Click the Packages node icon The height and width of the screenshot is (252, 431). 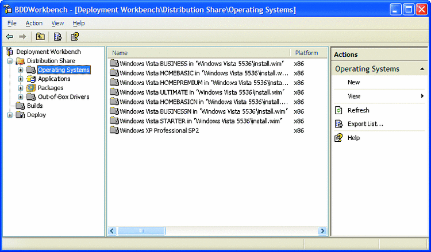click(x=31, y=88)
